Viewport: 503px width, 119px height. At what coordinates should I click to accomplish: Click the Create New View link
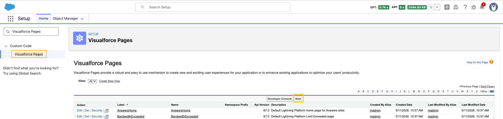(x=110, y=81)
